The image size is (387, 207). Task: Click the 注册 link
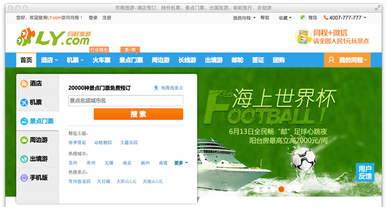pos(107,18)
